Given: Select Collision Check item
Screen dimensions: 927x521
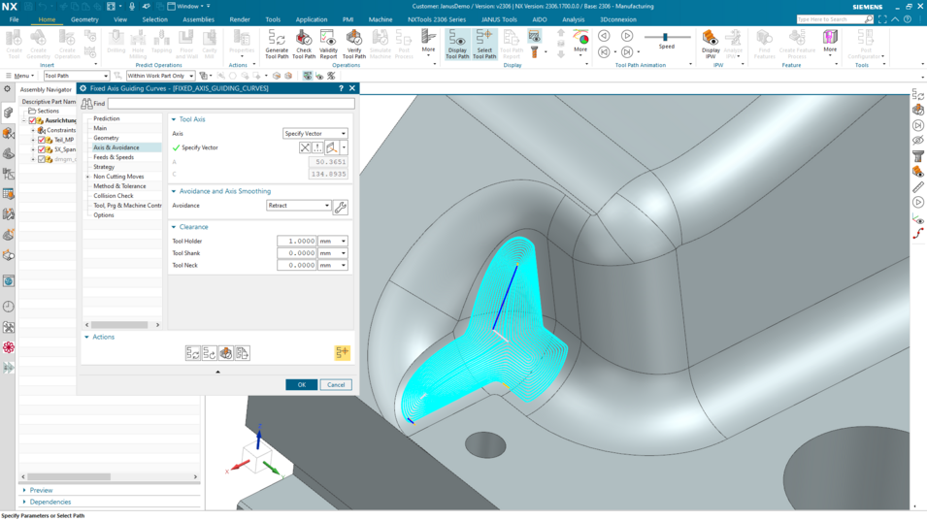Looking at the screenshot, I should click(x=113, y=196).
